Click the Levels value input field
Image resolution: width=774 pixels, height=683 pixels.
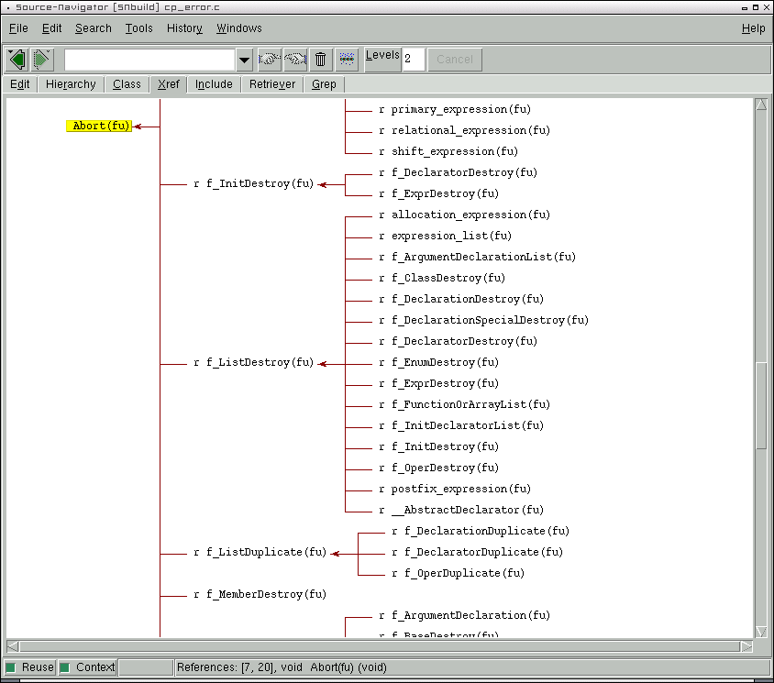[x=414, y=59]
